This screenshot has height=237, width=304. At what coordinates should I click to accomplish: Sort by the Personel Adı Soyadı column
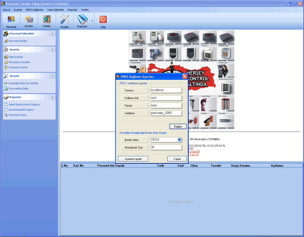click(x=126, y=166)
